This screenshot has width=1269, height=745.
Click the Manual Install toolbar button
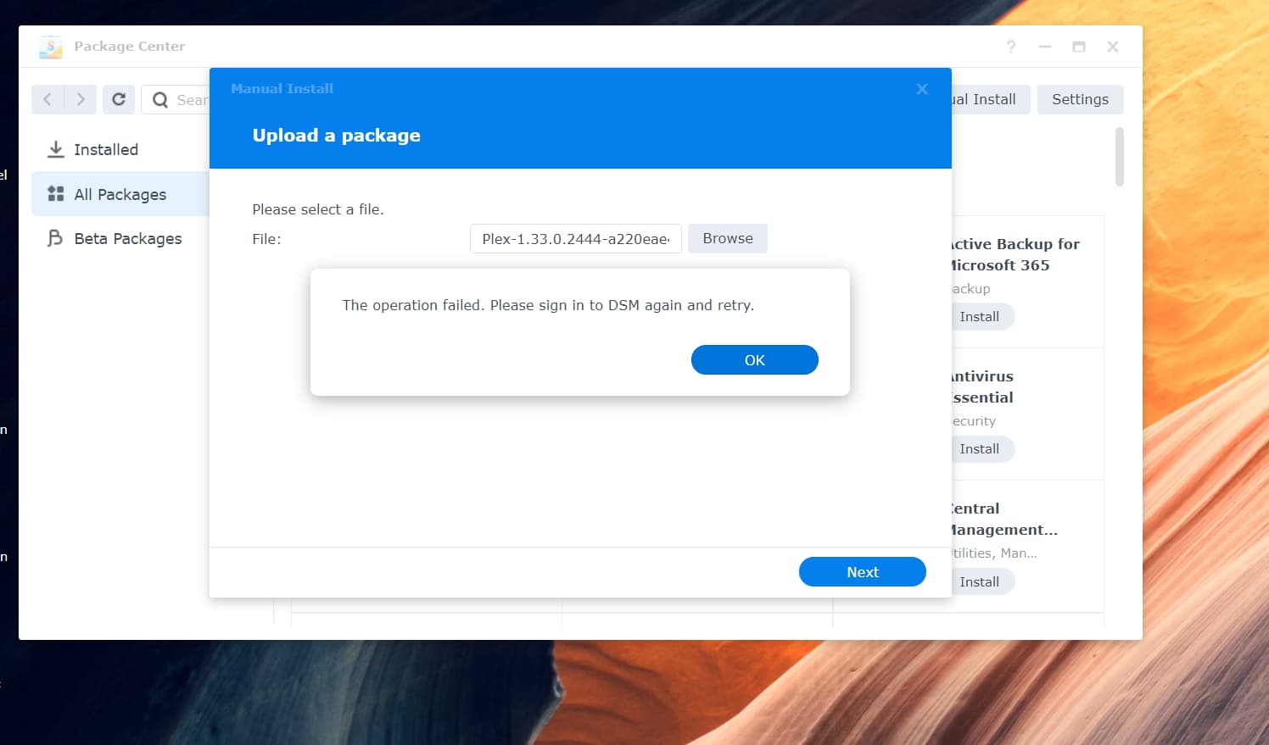point(990,99)
